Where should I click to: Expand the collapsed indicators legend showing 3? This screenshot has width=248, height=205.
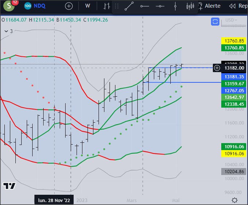8,31
